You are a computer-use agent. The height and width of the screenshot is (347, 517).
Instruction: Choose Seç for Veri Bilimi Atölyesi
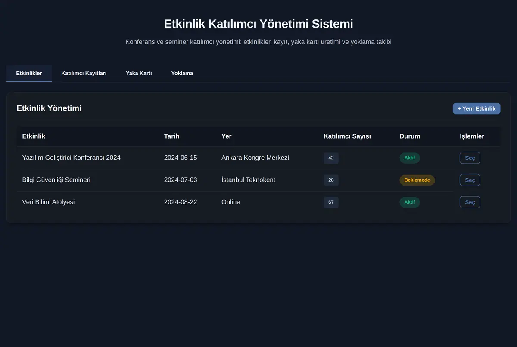coord(470,202)
